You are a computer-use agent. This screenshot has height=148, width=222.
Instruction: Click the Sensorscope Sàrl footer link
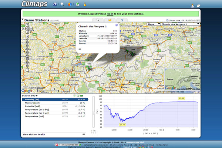pos(135,142)
